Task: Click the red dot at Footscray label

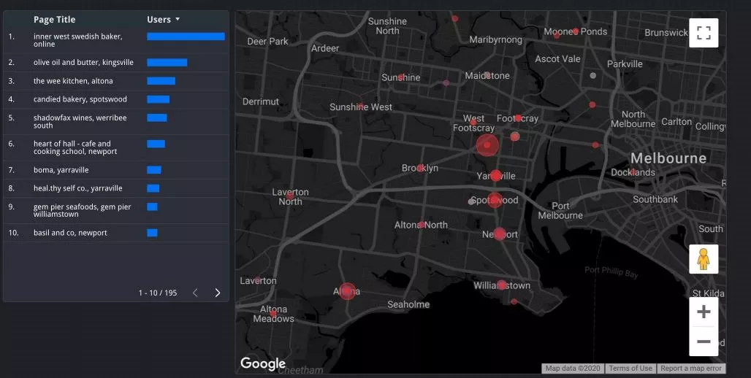Action: coord(518,117)
